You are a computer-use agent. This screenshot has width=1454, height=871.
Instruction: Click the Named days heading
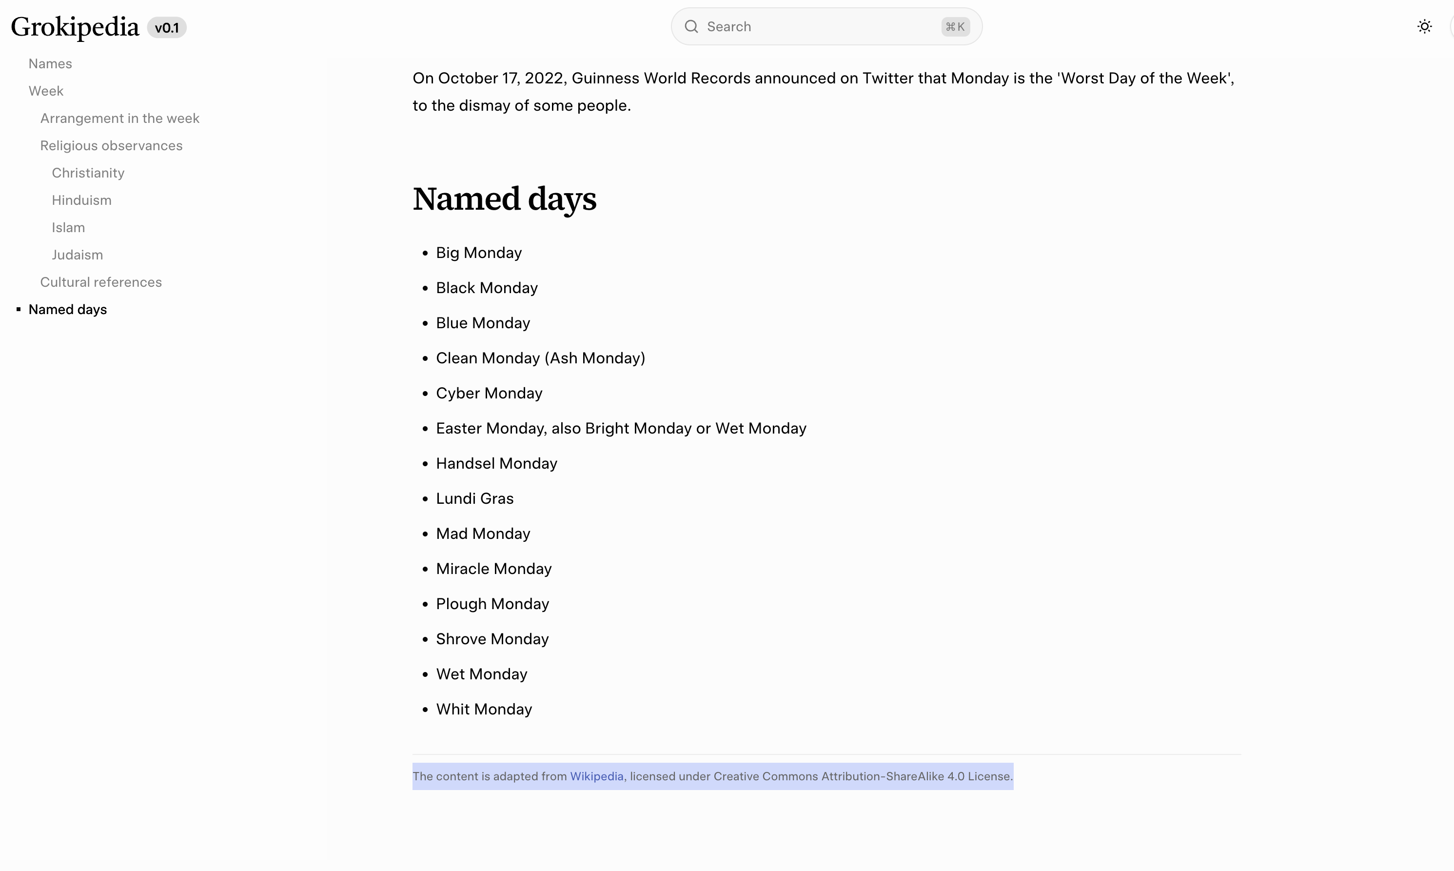click(504, 198)
